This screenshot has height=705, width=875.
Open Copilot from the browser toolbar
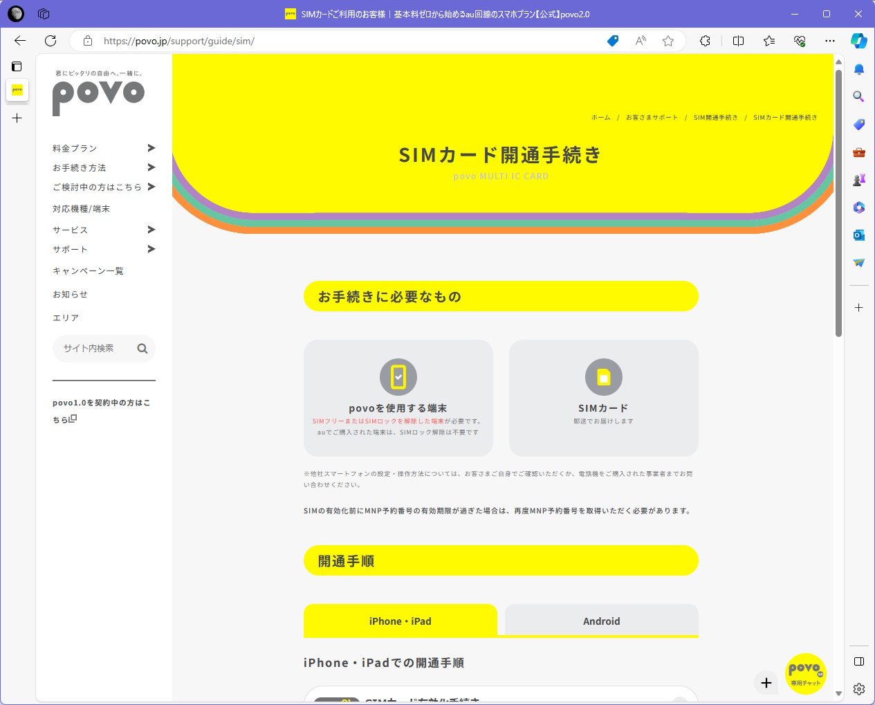coord(859,41)
